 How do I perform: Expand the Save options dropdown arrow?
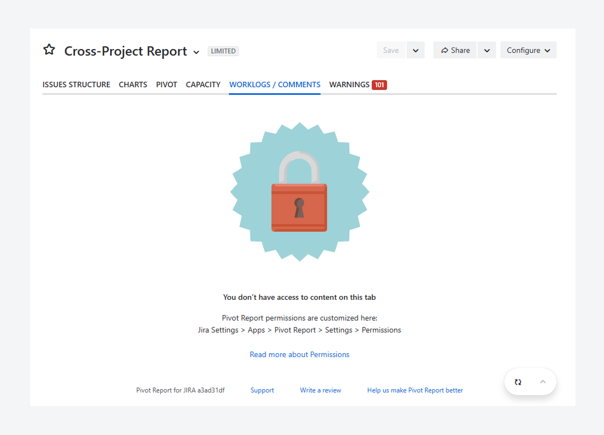coord(415,50)
